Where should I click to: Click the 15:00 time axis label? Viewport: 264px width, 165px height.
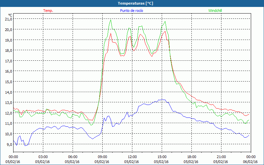(x=162, y=157)
